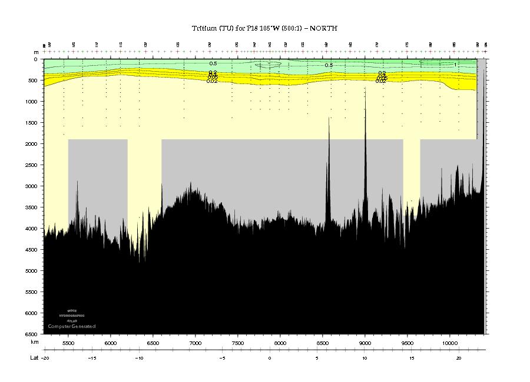Click the 6500 depth axis label
This screenshot has width=530, height=382.
pos(31,334)
